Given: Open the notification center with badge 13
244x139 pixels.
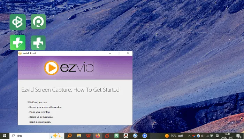Looking at the screenshot, I should coord(238,136).
